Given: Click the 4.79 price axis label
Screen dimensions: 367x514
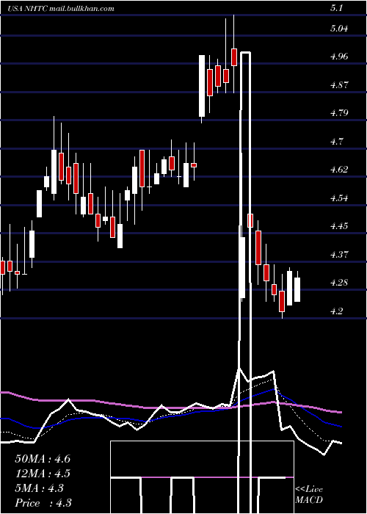Looking at the screenshot, I should click(x=339, y=113).
